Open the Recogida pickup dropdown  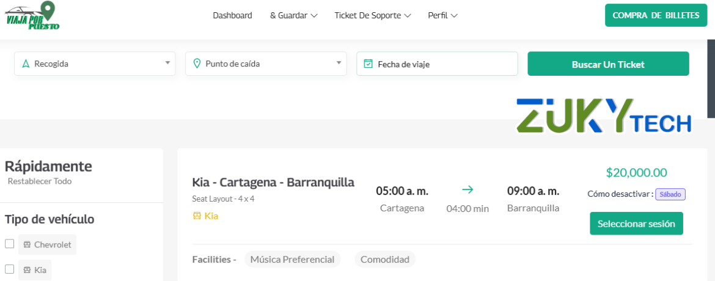pos(95,64)
